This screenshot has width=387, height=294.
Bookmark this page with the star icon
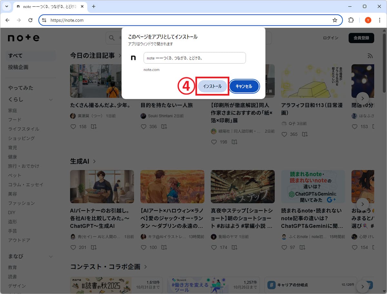335,20
